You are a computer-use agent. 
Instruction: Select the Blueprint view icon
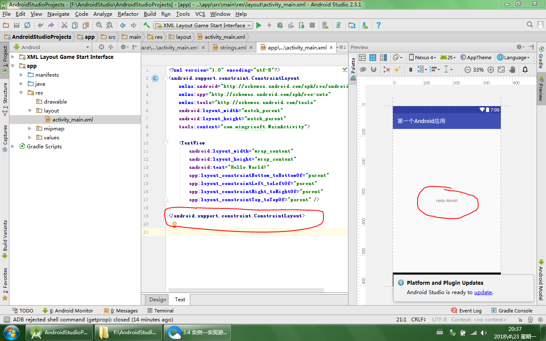(373, 58)
